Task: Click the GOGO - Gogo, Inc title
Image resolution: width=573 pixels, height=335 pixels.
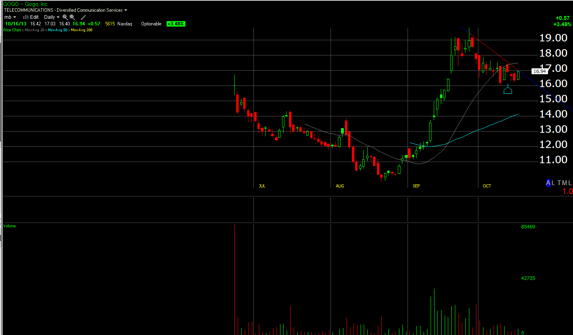Action: [25, 4]
